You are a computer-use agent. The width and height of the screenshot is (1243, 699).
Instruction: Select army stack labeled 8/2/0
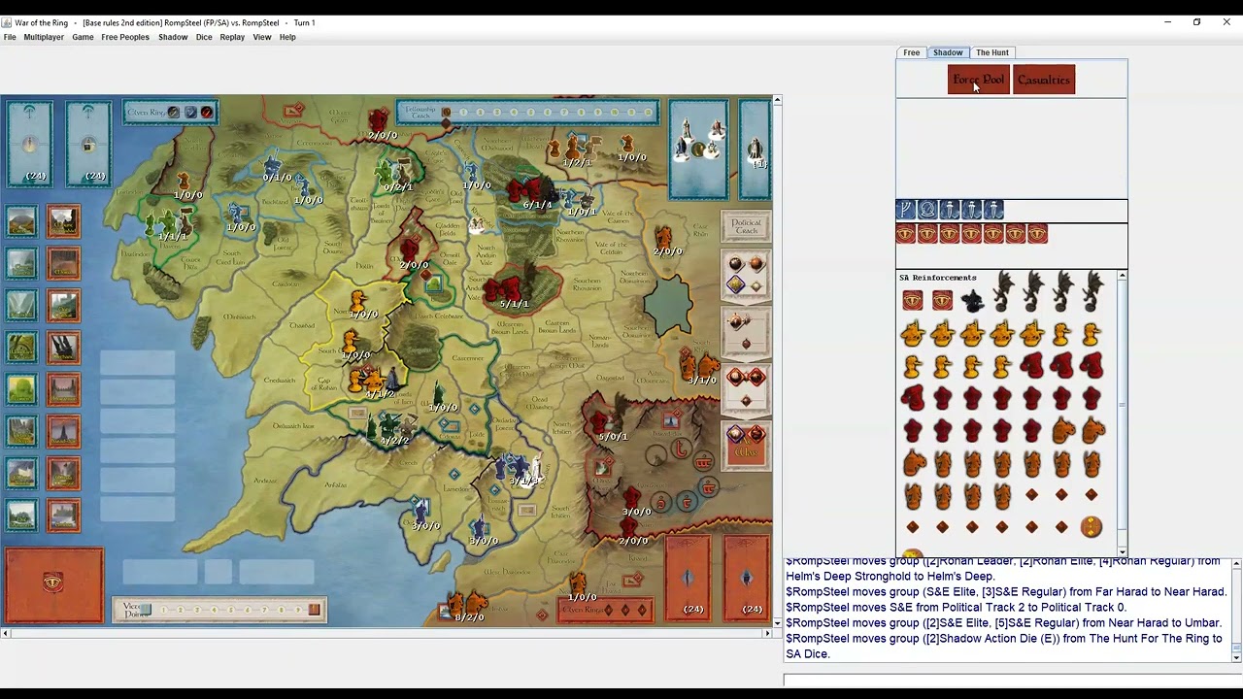pos(468,608)
